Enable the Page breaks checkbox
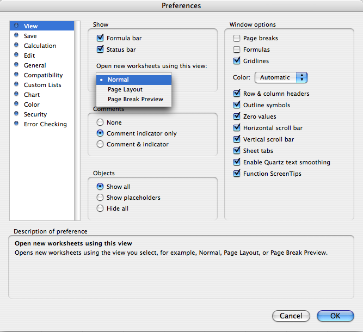 [x=237, y=38]
